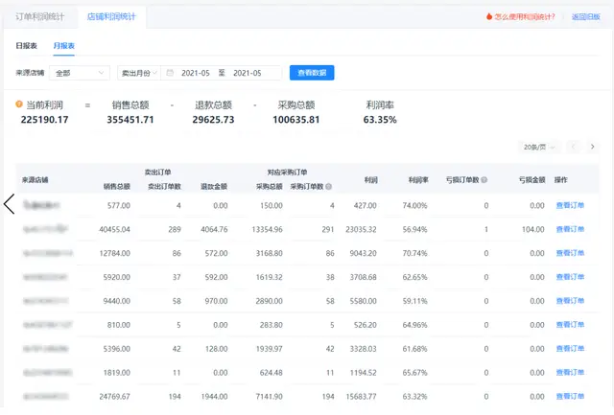Click the help icon beside 亏损订单数

pyautogui.click(x=484, y=180)
